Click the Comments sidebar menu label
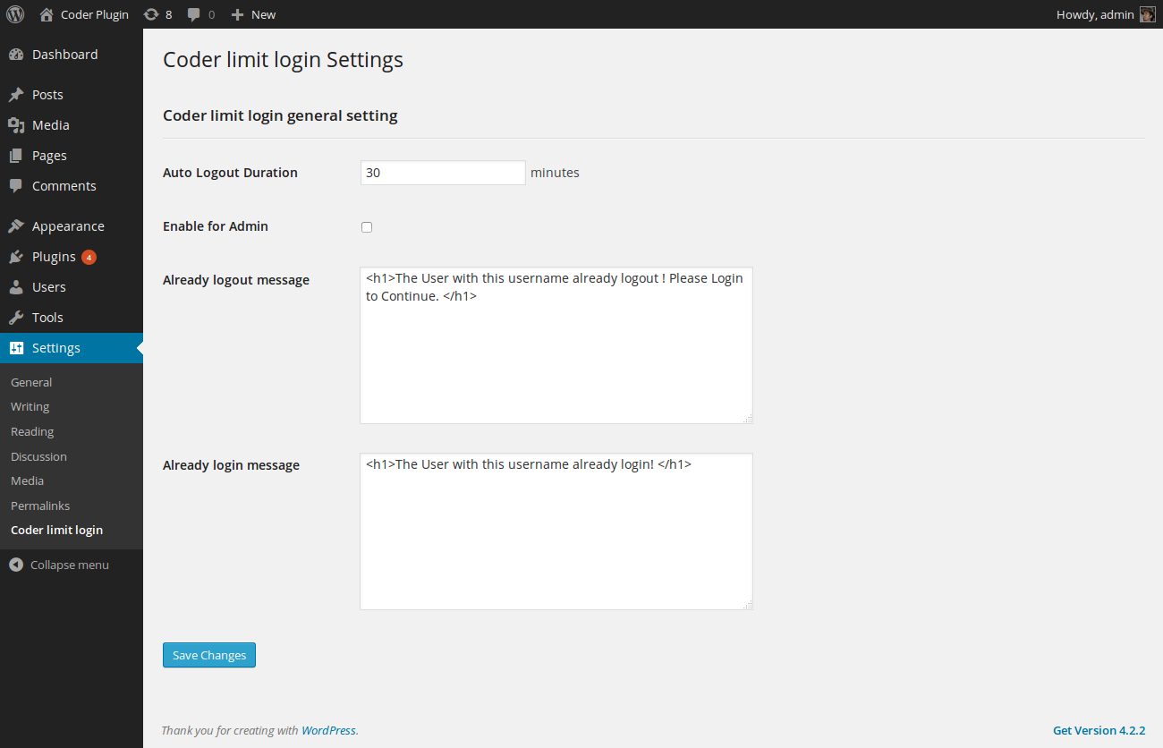This screenshot has width=1163, height=748. point(64,186)
